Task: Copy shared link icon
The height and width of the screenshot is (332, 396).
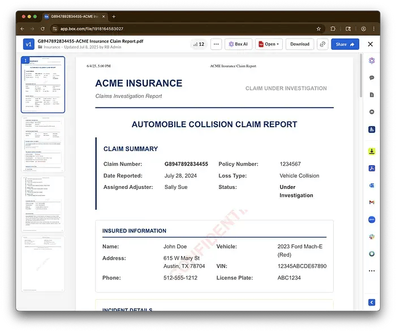Action: pos(322,44)
